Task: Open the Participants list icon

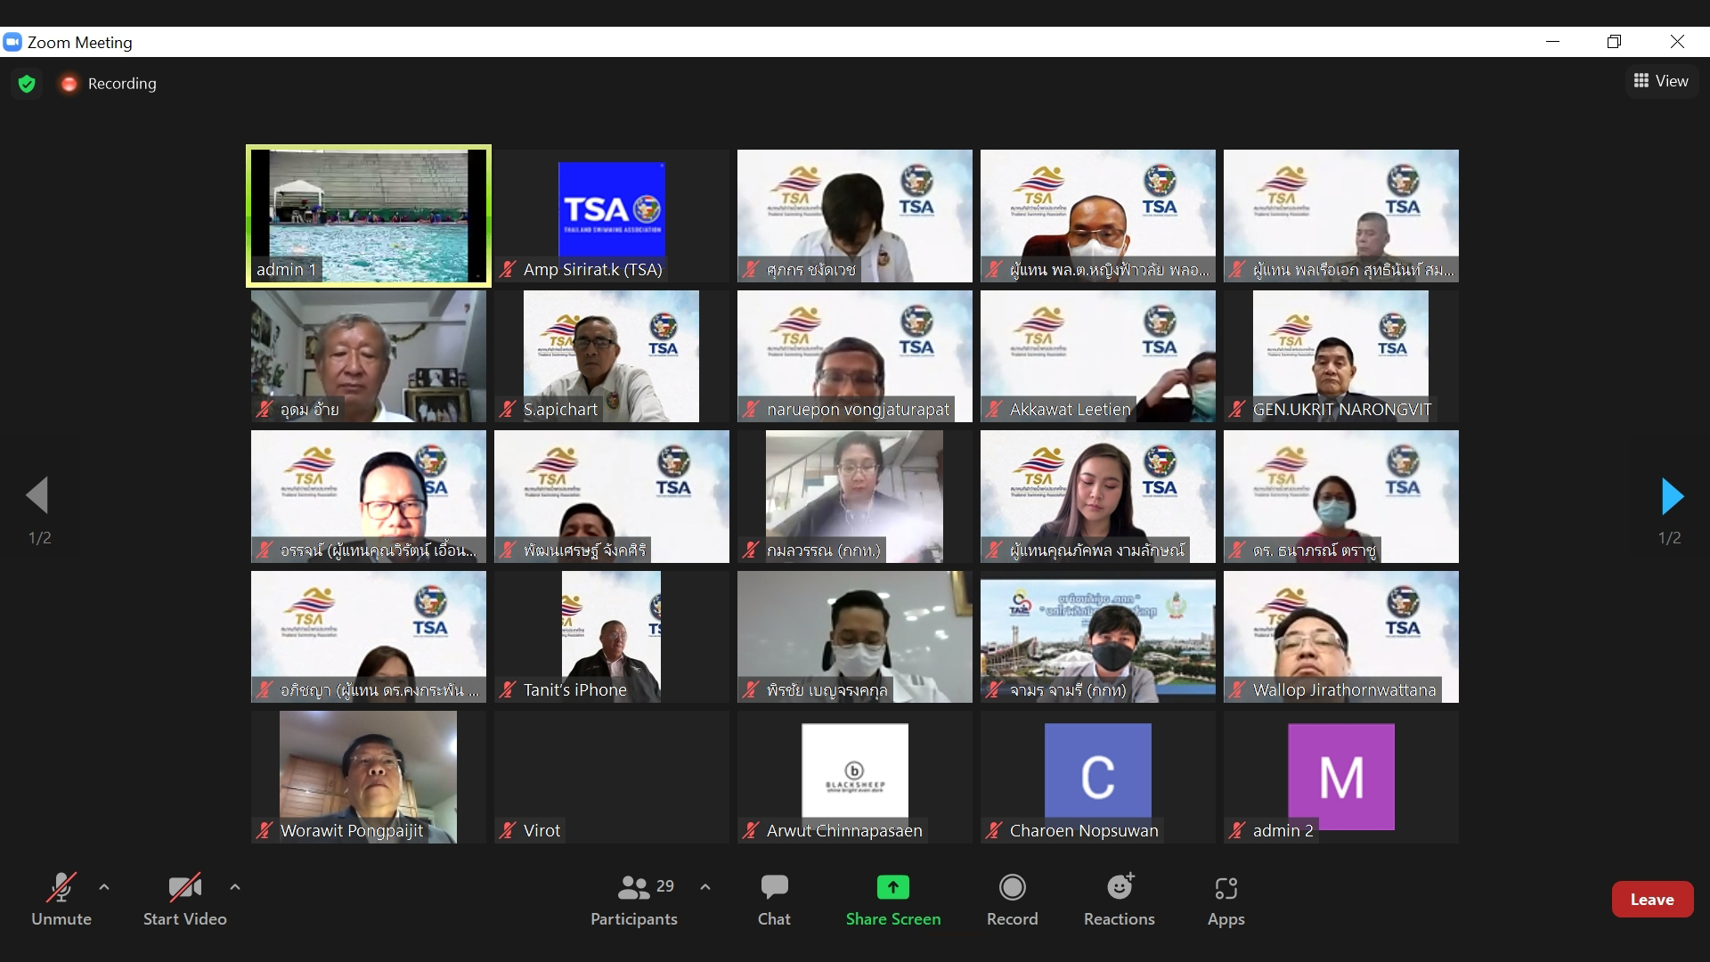Action: pyautogui.click(x=634, y=888)
